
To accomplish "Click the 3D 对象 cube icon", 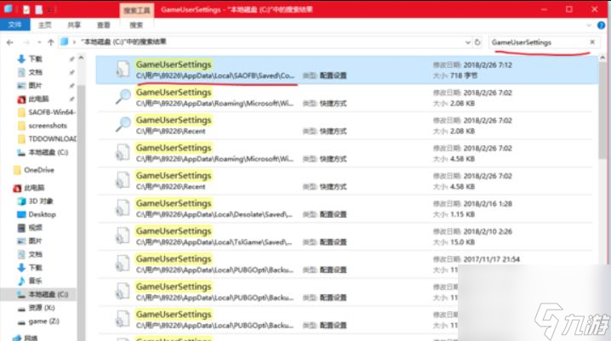I will [x=21, y=201].
